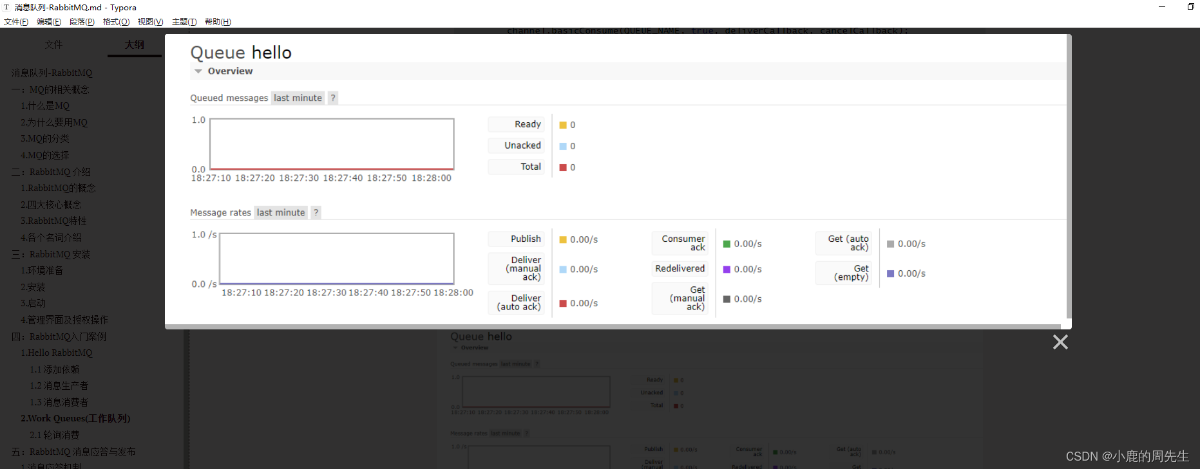Click the dark gray Get (manual ack) swatch

coord(727,299)
